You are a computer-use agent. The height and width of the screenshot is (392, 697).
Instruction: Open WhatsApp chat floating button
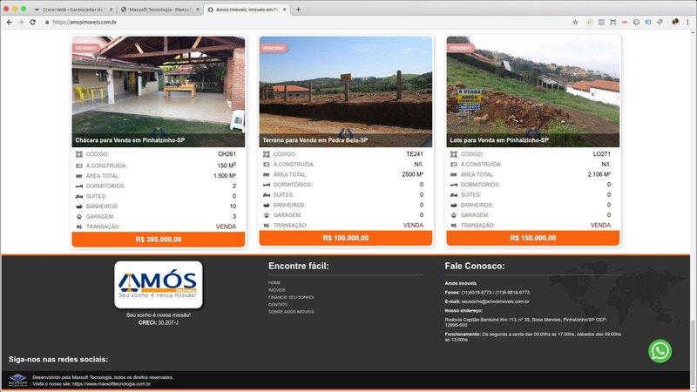click(x=660, y=351)
